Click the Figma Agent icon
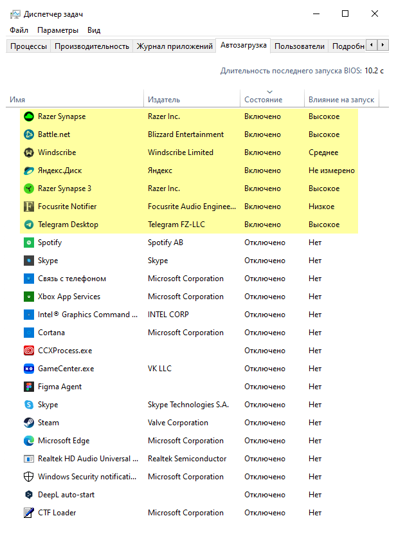 pyautogui.click(x=29, y=387)
